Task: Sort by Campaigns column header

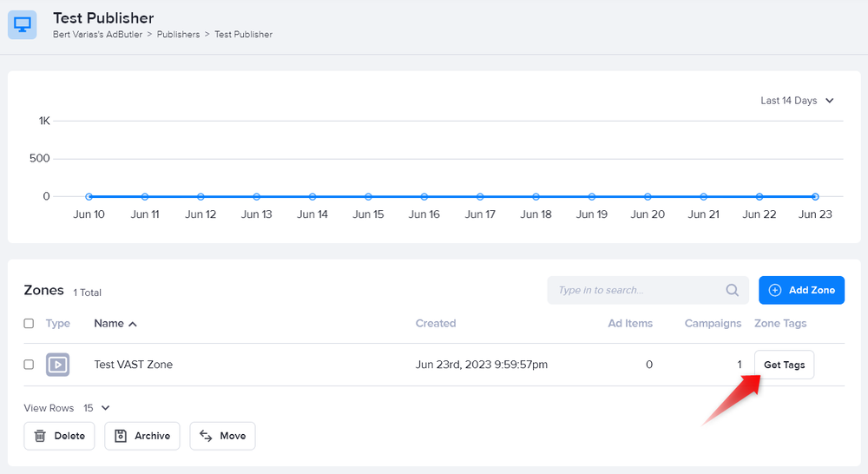Action: tap(713, 323)
